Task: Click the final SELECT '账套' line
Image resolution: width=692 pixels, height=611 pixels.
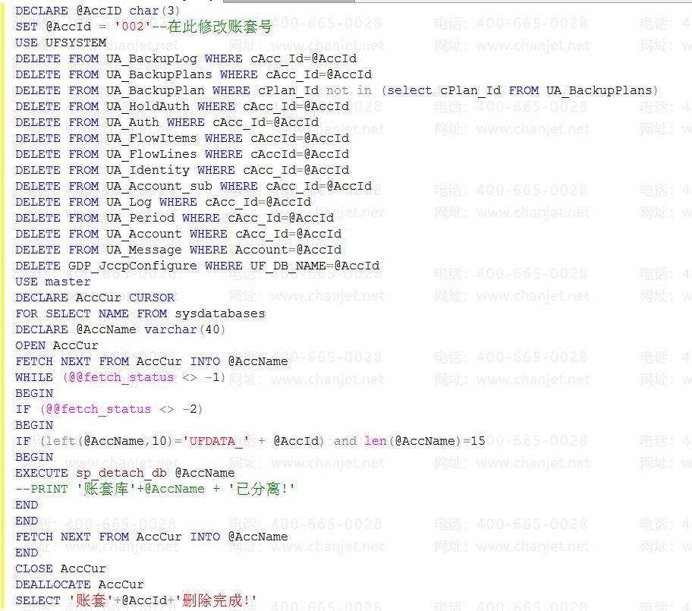Action: 136,600
